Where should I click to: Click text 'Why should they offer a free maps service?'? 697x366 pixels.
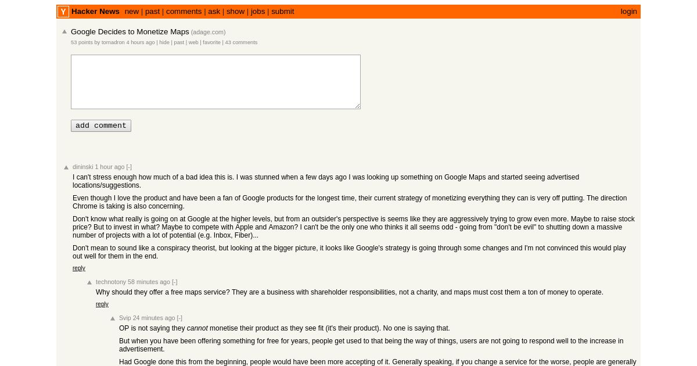(163, 292)
